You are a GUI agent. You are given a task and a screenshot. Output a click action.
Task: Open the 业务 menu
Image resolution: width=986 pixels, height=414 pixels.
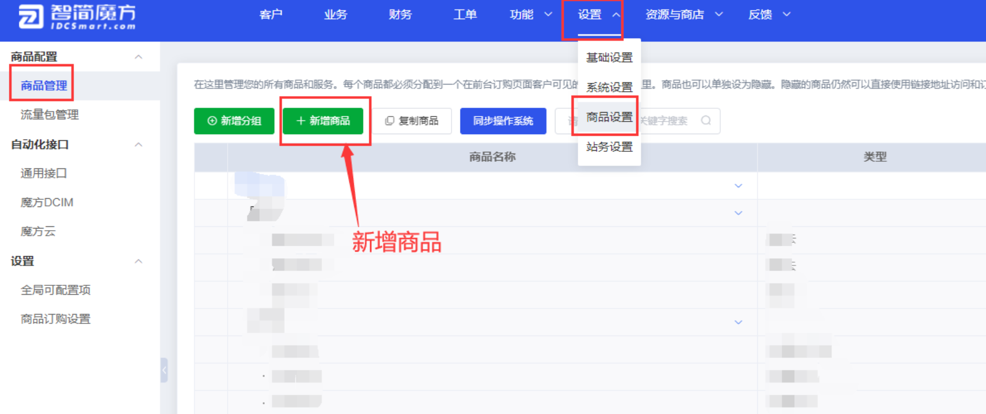(335, 14)
